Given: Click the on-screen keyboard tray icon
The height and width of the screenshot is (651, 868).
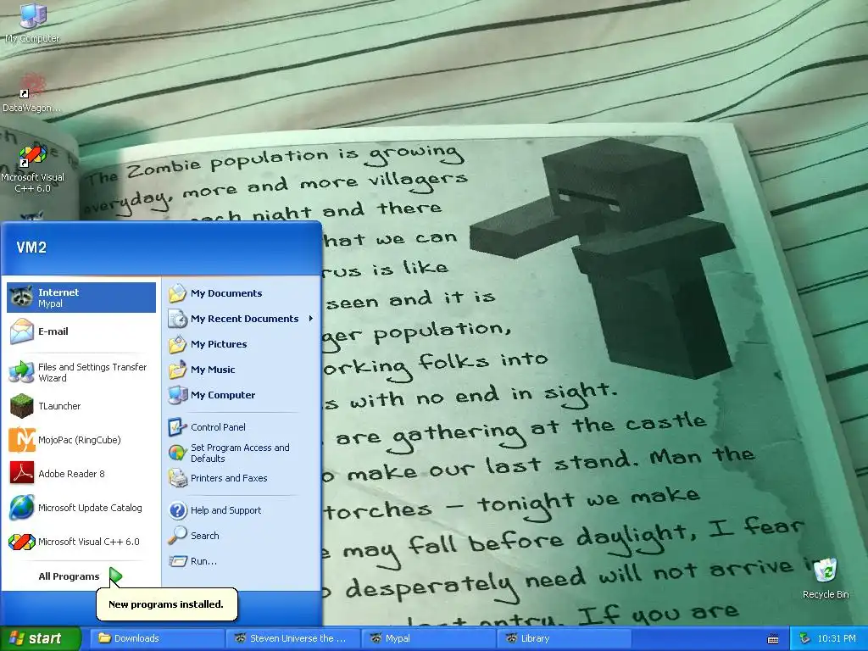Looking at the screenshot, I should coord(773,639).
